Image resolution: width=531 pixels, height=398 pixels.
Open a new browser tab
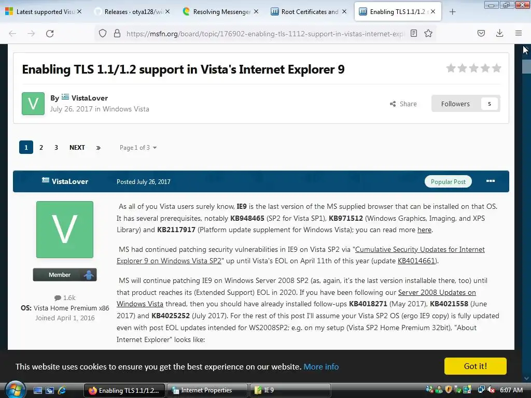452,12
